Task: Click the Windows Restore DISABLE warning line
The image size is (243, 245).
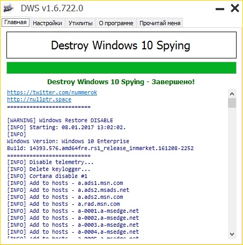Action: 60,120
